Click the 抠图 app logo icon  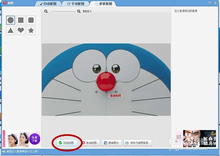(x=5, y=3)
